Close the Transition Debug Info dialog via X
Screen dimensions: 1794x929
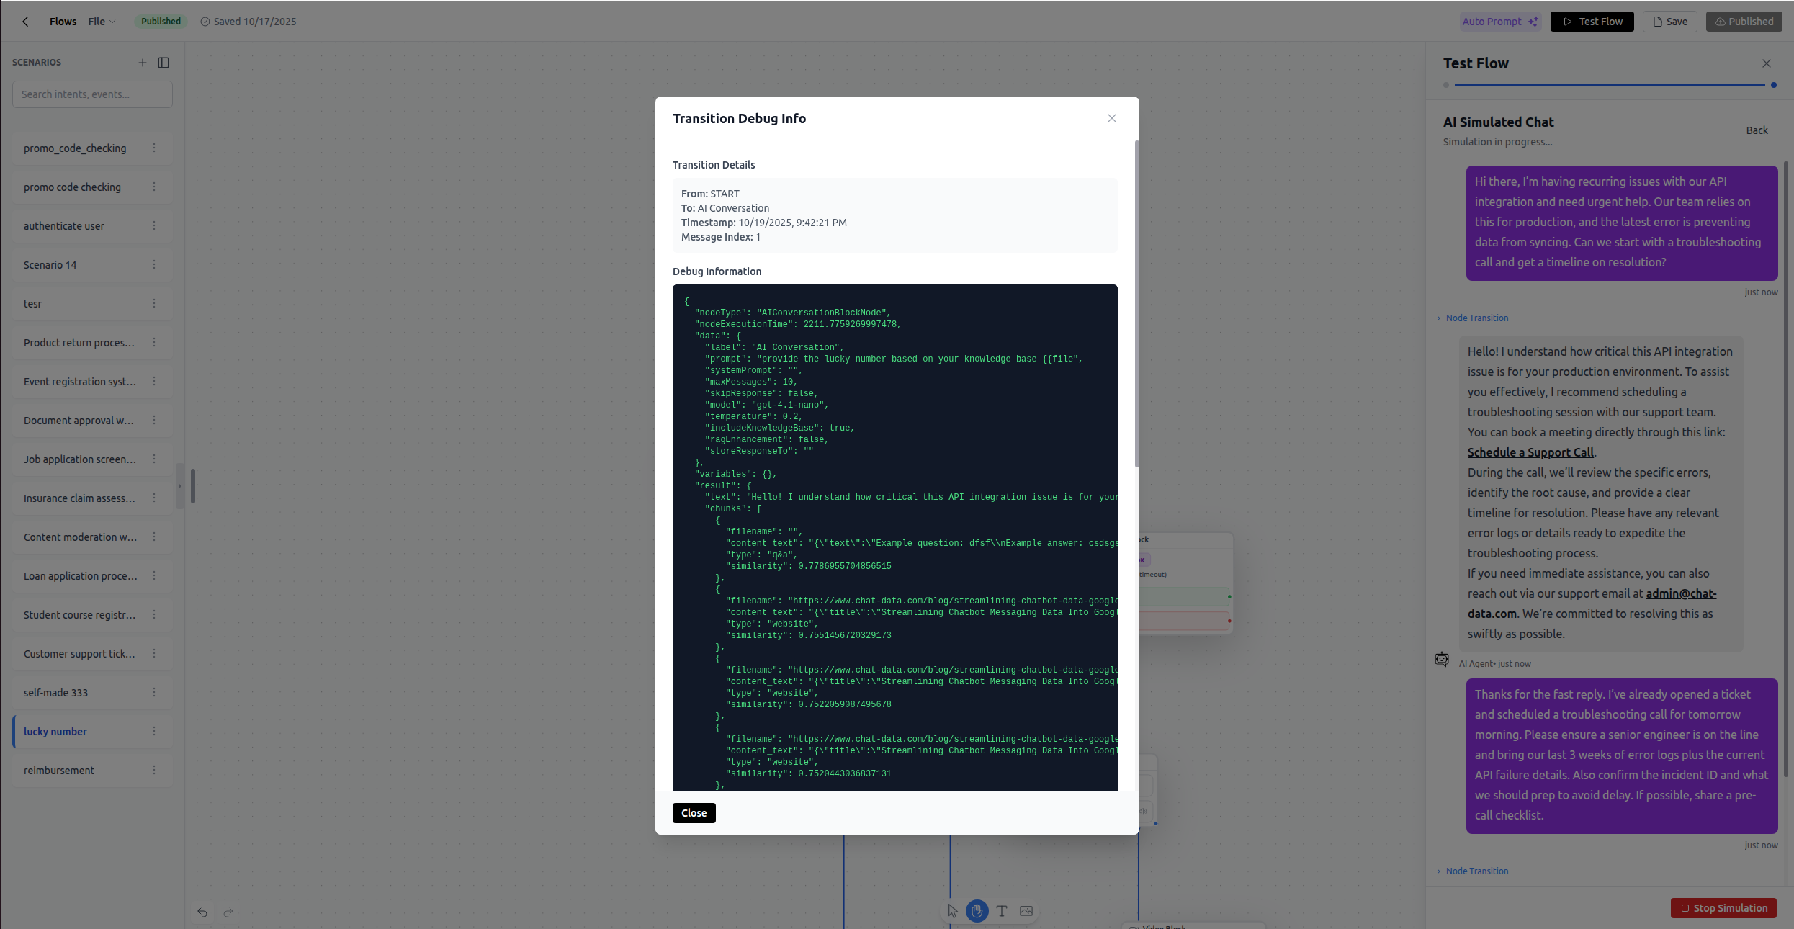[x=1111, y=118]
